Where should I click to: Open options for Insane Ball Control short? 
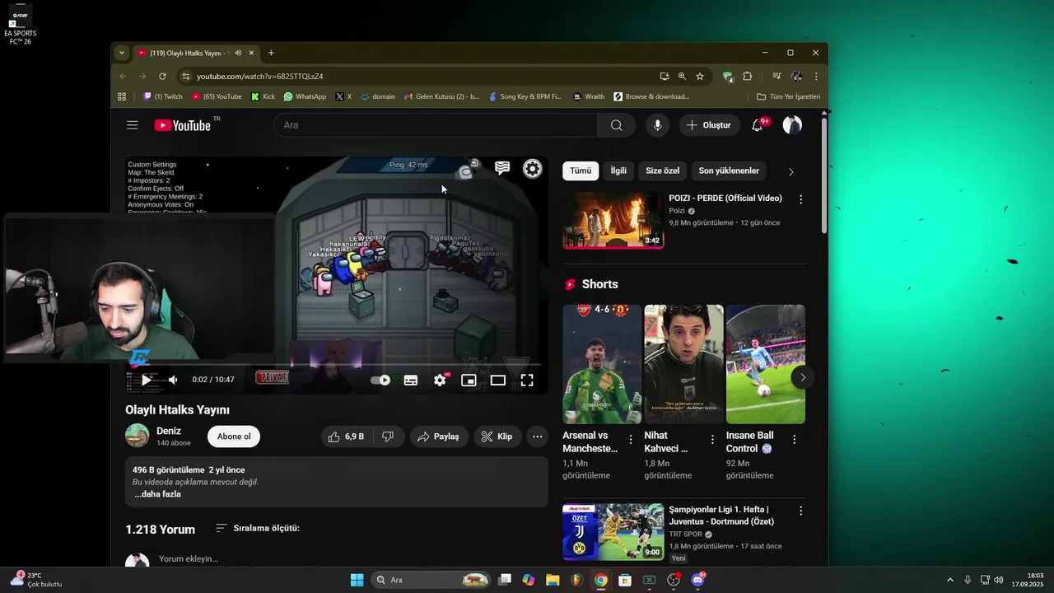coord(794,440)
